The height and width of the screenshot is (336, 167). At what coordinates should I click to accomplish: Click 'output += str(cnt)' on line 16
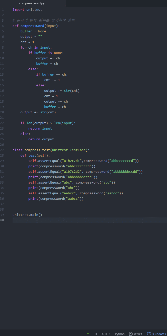tap(62, 91)
